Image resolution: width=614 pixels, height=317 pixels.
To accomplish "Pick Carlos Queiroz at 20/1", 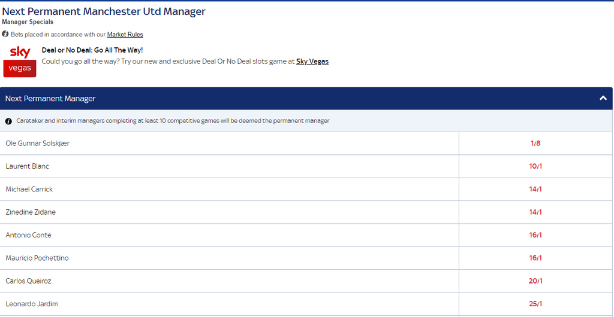I will click(535, 281).
